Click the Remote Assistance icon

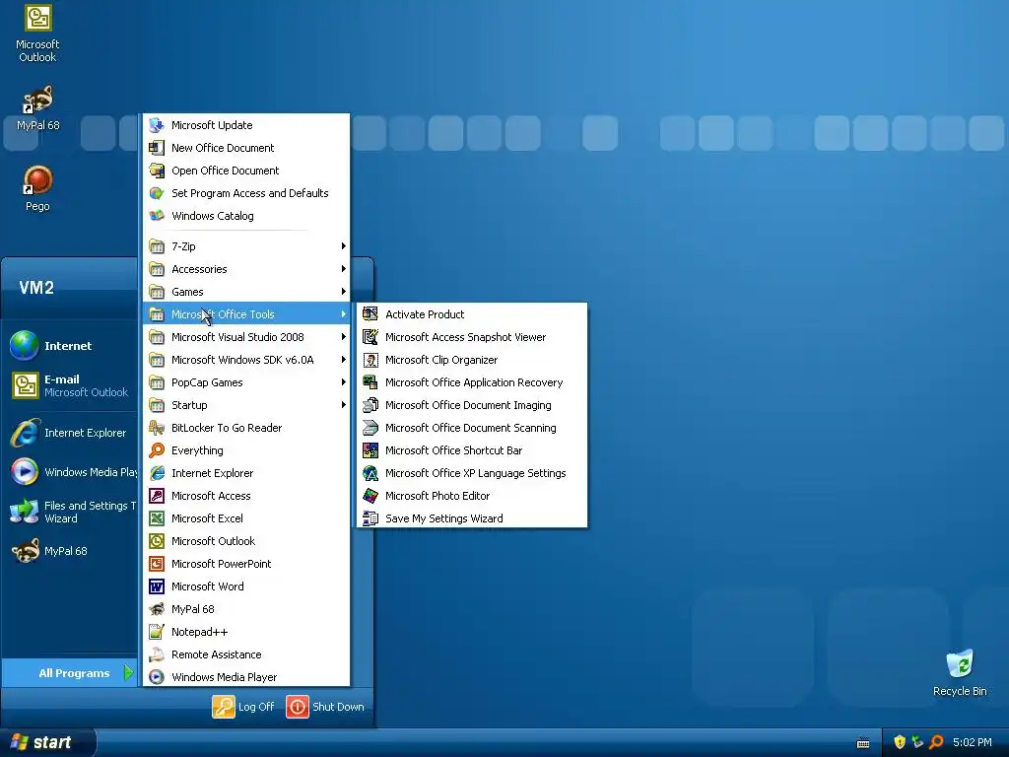157,654
